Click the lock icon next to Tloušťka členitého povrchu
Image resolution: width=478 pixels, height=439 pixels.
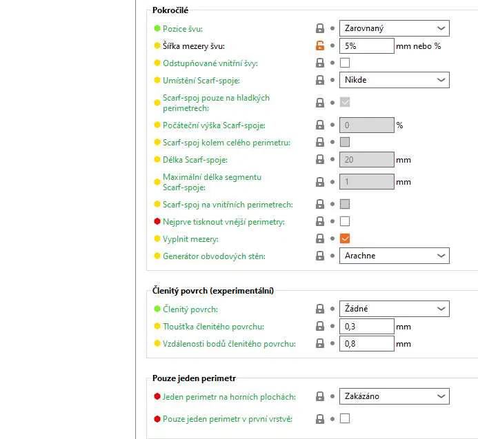coord(320,327)
